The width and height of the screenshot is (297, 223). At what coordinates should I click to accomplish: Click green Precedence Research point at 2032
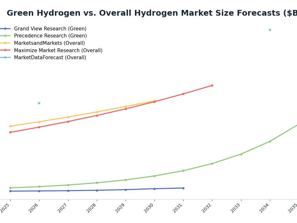click(212, 163)
